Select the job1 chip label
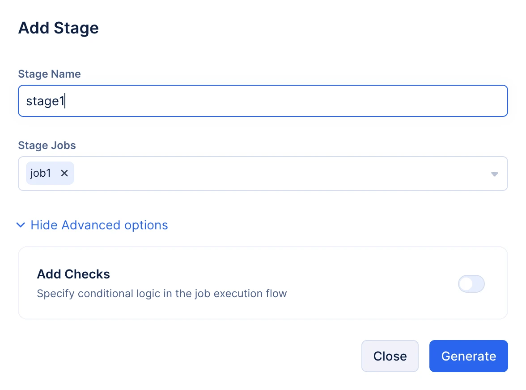This screenshot has width=526, height=390. [41, 173]
